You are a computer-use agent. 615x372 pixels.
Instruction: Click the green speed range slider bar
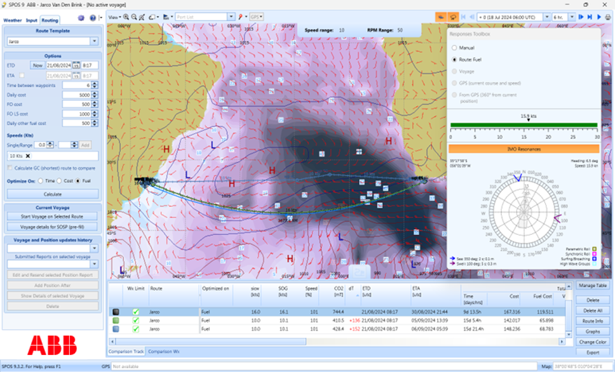tap(524, 126)
